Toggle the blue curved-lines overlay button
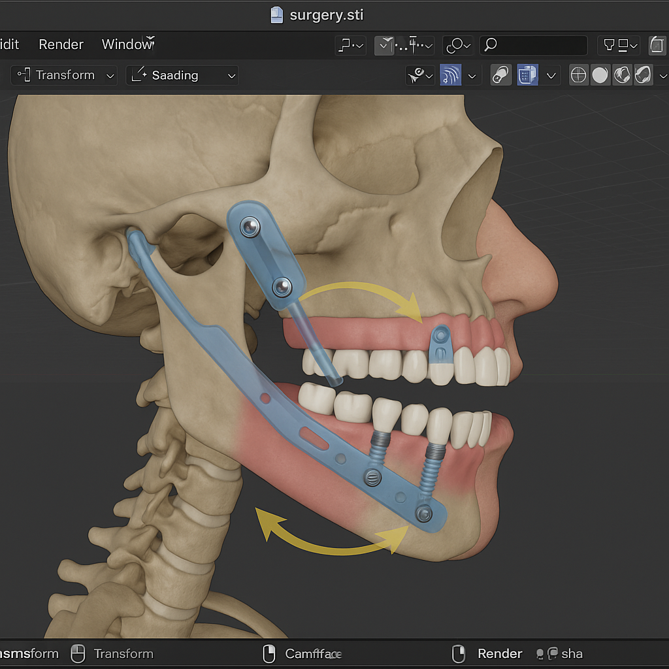The image size is (669, 669). coord(451,75)
